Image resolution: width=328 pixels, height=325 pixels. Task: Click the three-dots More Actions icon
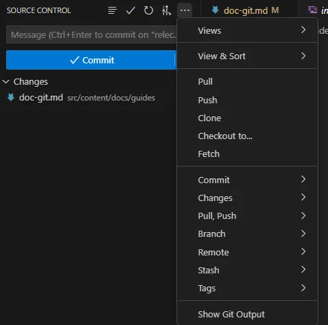point(185,10)
